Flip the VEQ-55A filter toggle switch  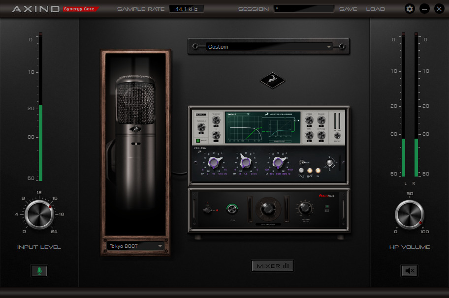click(x=302, y=162)
